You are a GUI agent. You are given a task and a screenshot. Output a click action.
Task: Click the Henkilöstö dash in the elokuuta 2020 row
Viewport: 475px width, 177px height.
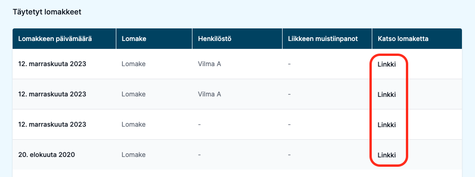[199, 155]
